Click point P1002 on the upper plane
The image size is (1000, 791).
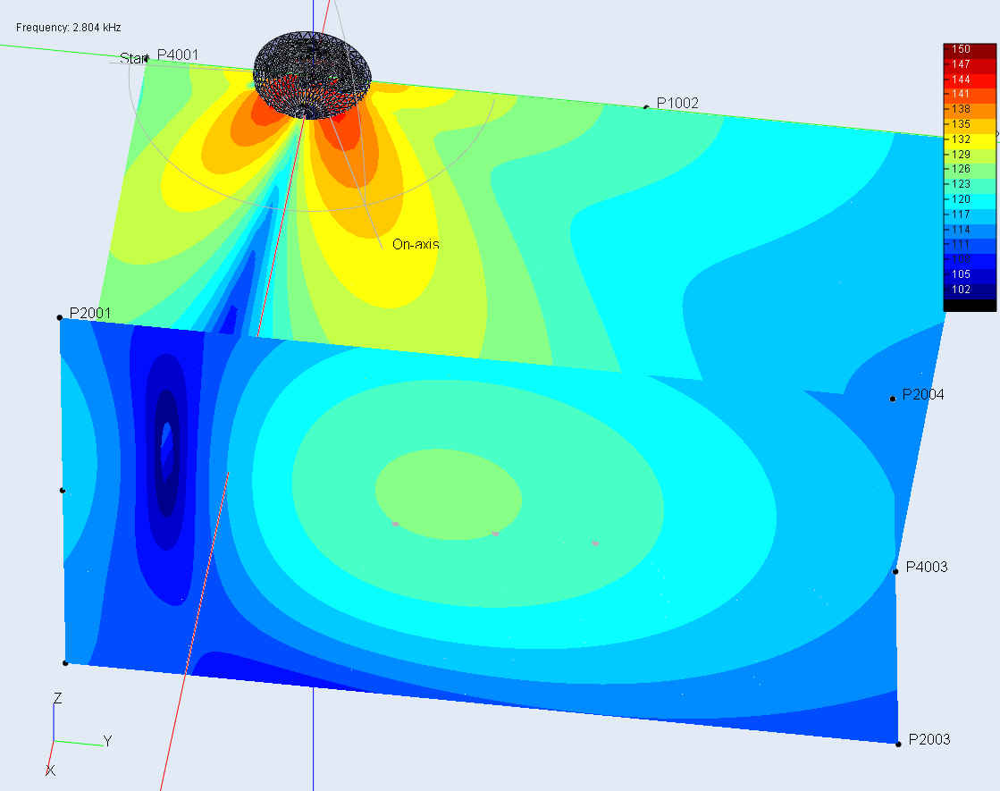646,107
